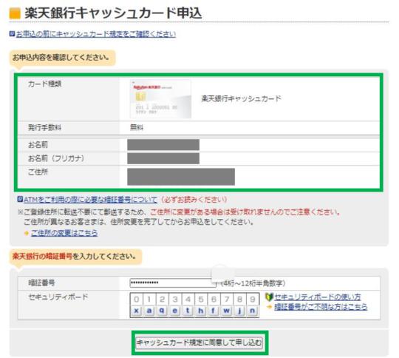Click security board key w

pos(227,311)
